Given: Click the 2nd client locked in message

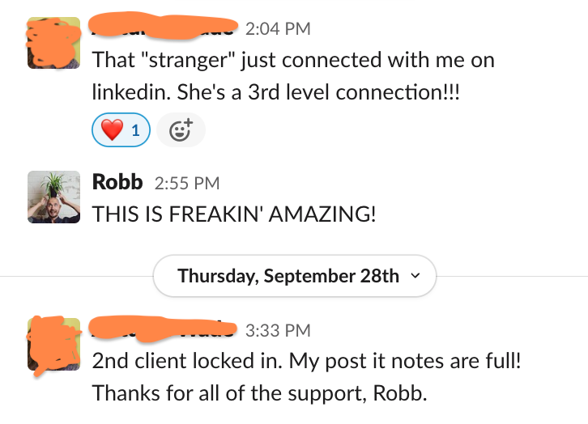Looking at the screenshot, I should click(306, 360).
